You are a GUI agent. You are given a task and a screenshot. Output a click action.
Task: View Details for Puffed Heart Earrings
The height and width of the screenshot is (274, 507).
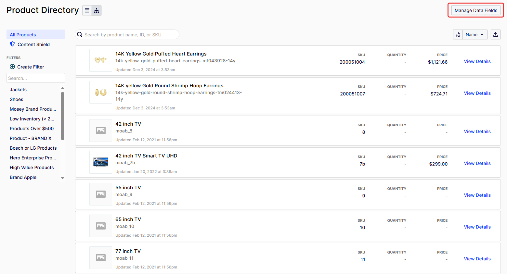pos(477,61)
